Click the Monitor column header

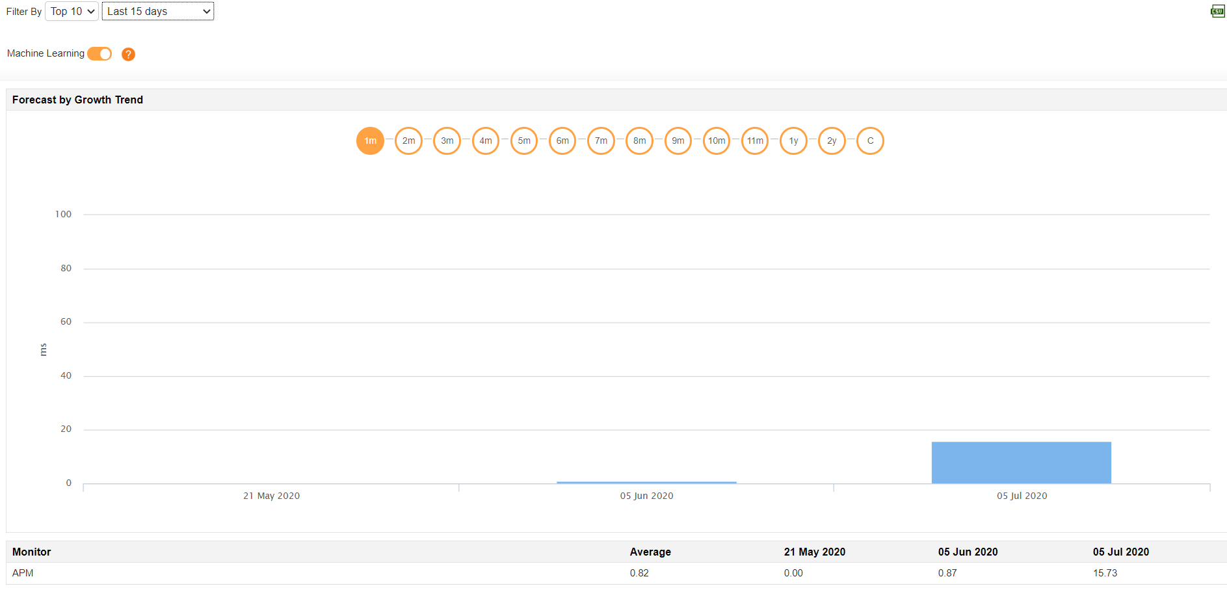coord(31,552)
